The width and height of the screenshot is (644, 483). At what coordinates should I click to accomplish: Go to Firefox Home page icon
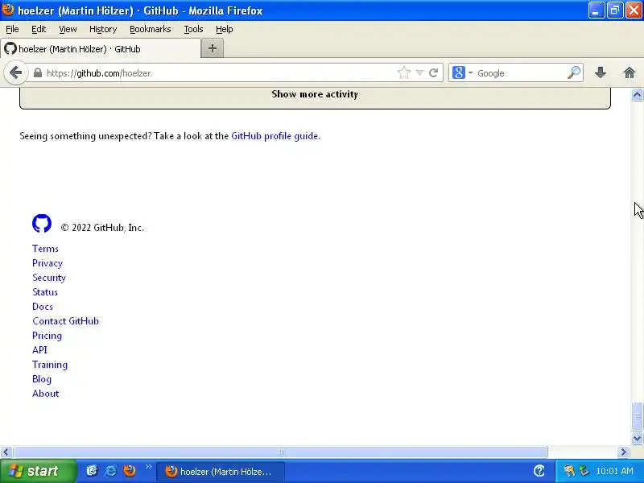coord(630,72)
